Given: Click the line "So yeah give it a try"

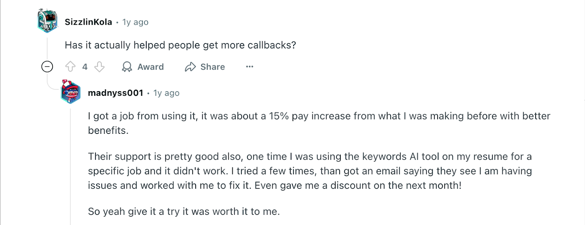Looking at the screenshot, I should click(184, 212).
